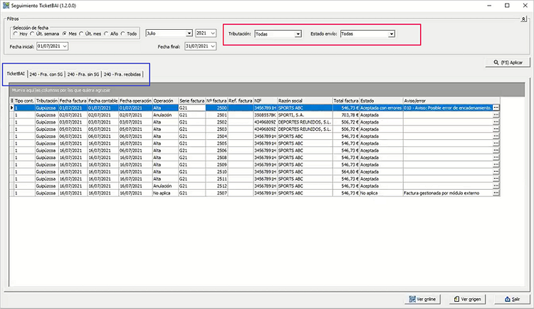Image resolution: width=534 pixels, height=309 pixels.
Task: Open details ellipsis for invoice 2507 row
Action: pos(496,193)
